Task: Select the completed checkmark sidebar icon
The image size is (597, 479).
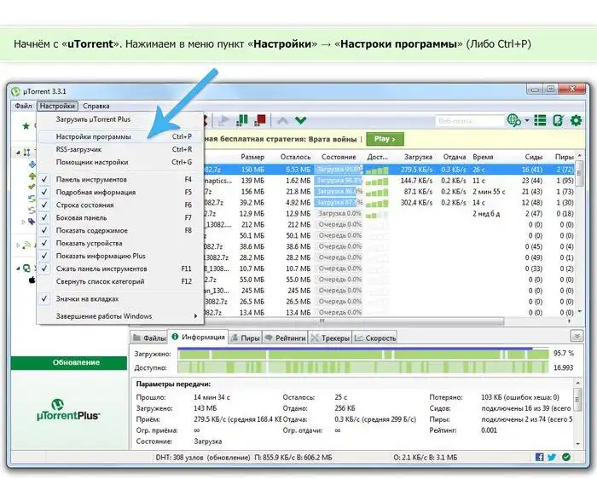Action: point(32,187)
